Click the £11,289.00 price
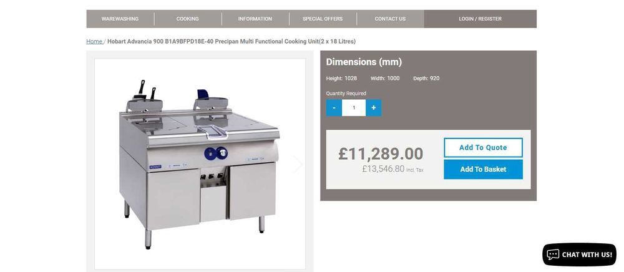 pos(381,154)
